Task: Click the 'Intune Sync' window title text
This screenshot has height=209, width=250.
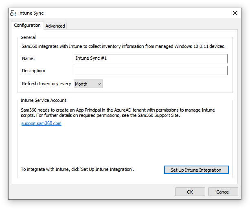Action: (x=31, y=13)
